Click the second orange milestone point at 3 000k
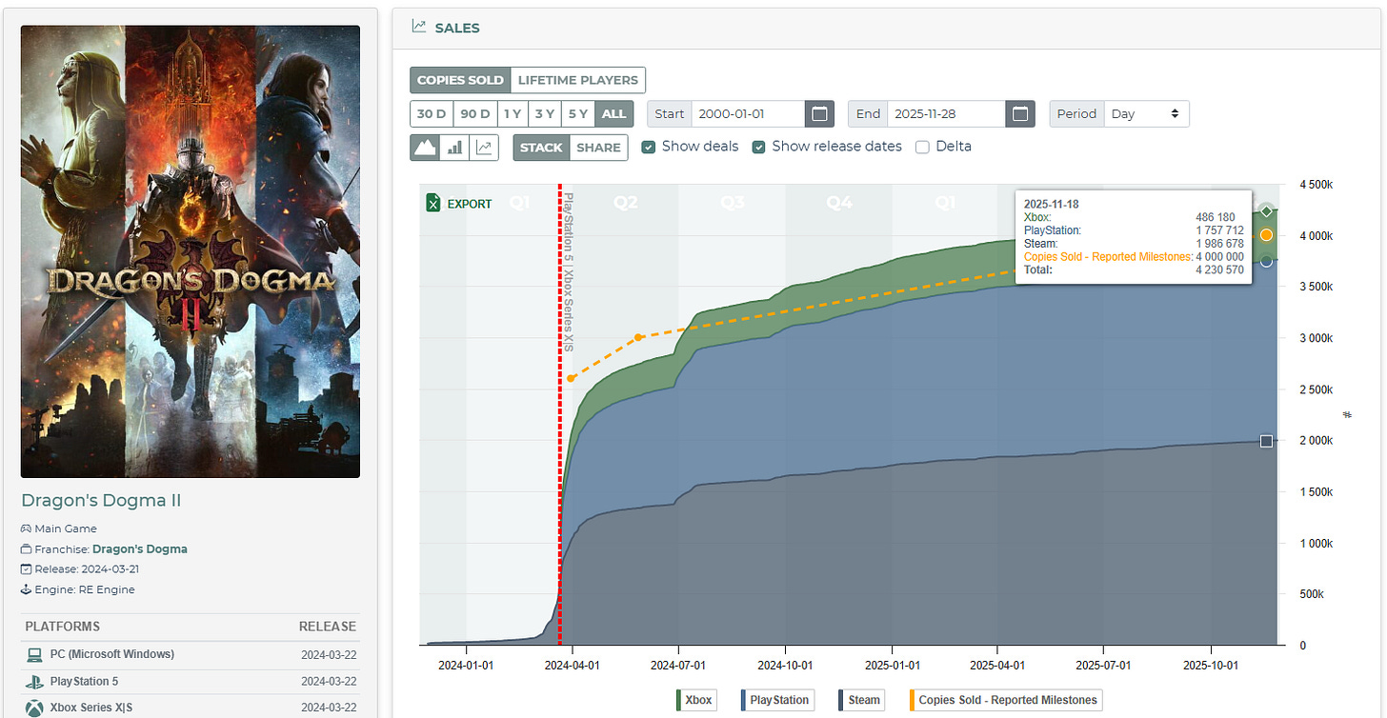Screen dimensions: 1387x718 (638, 337)
